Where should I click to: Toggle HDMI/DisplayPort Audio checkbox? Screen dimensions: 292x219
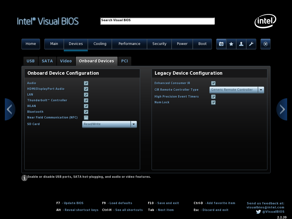[86, 89]
